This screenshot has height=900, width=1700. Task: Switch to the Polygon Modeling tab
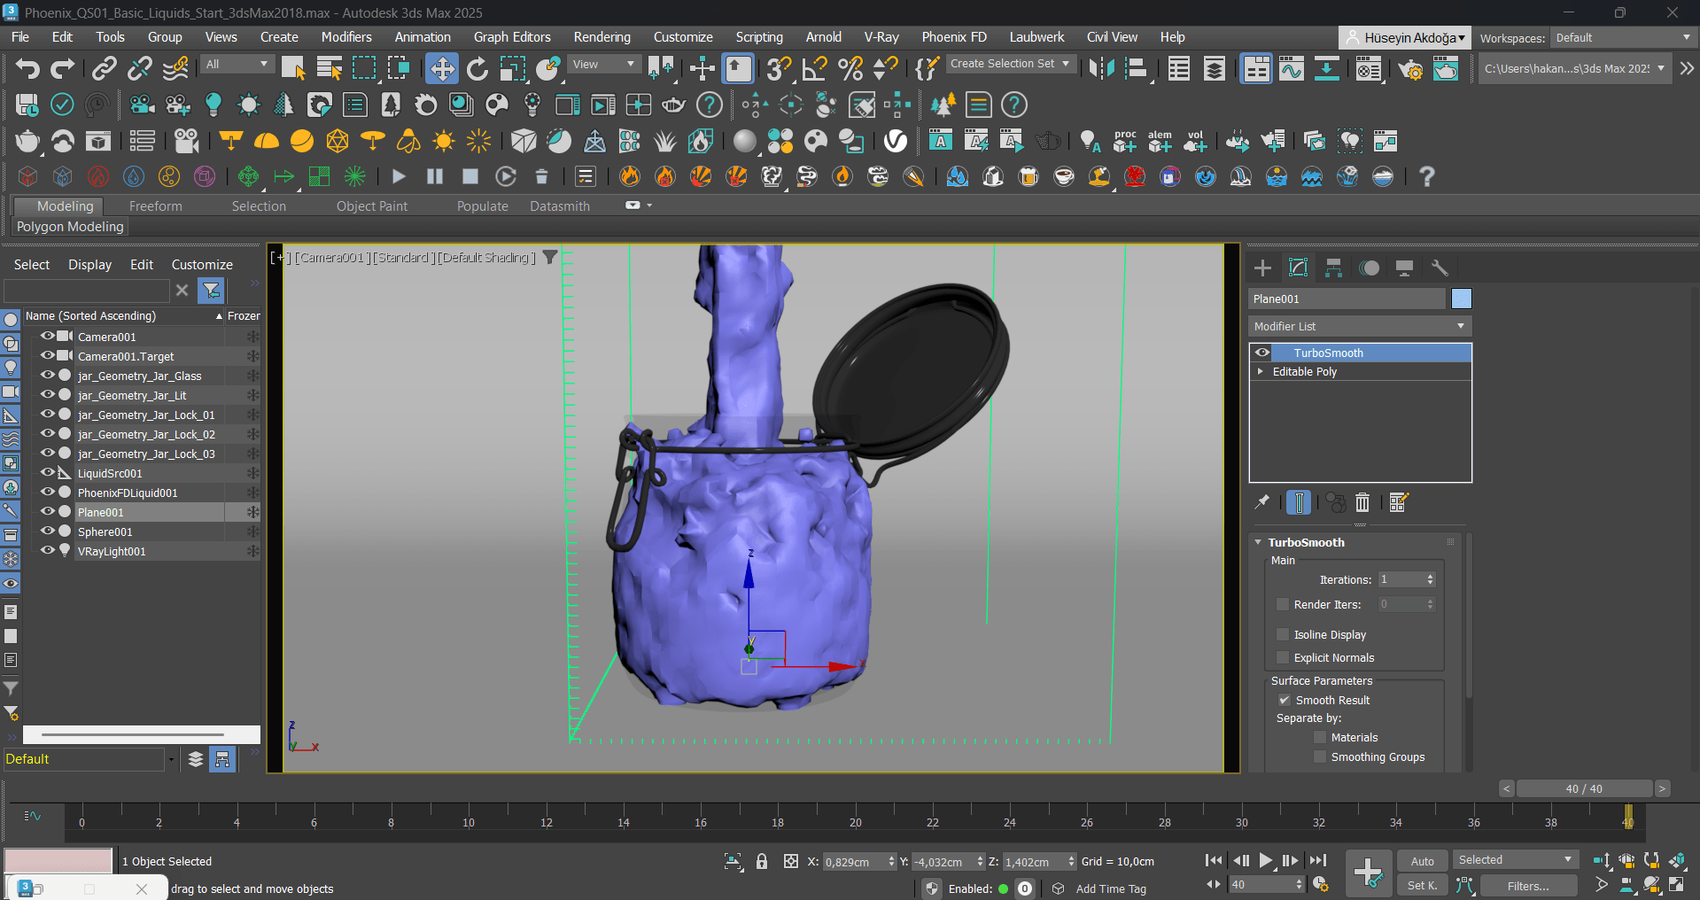click(x=70, y=227)
